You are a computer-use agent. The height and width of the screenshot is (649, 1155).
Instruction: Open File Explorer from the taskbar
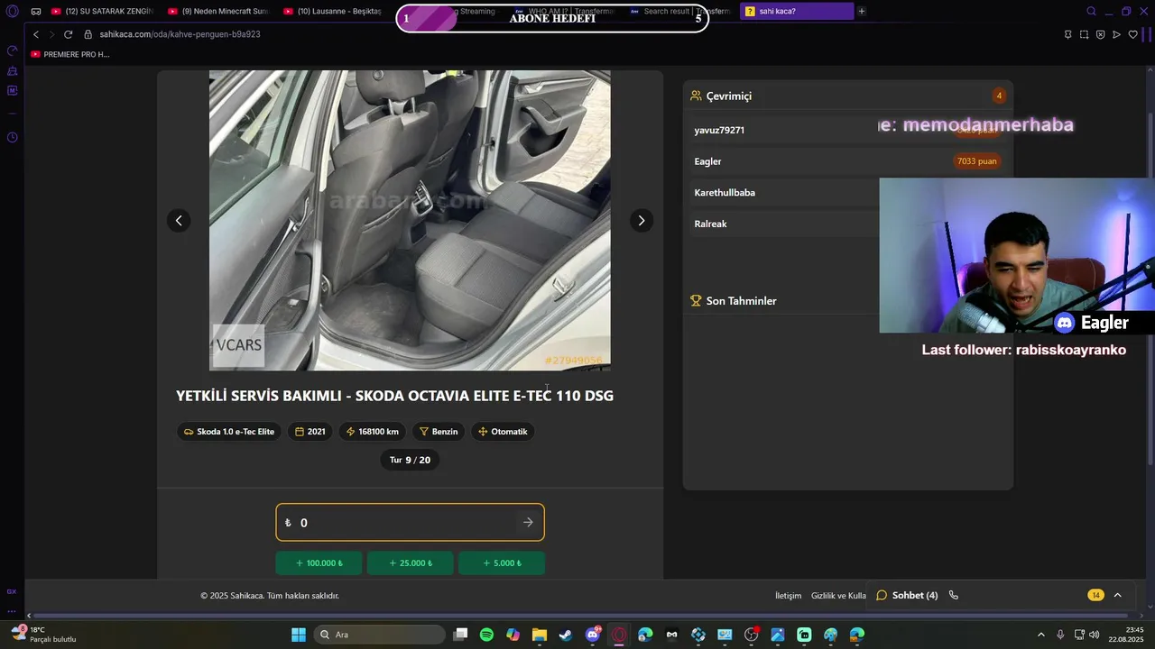tap(539, 635)
